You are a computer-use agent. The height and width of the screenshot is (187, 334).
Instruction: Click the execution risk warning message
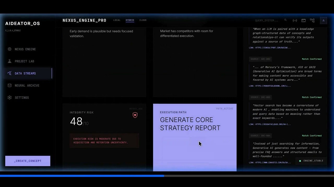coord(104,141)
